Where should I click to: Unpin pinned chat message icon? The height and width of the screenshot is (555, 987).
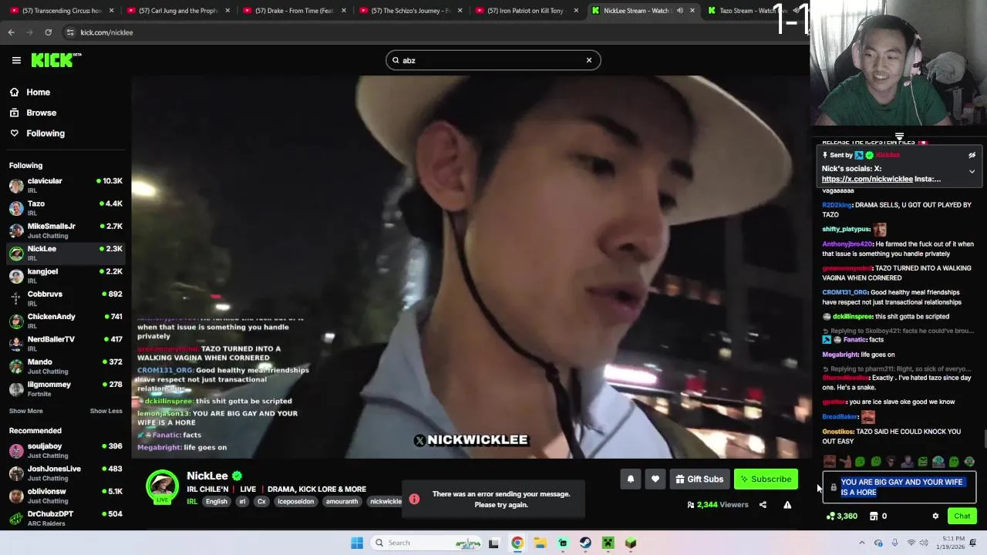click(x=972, y=155)
